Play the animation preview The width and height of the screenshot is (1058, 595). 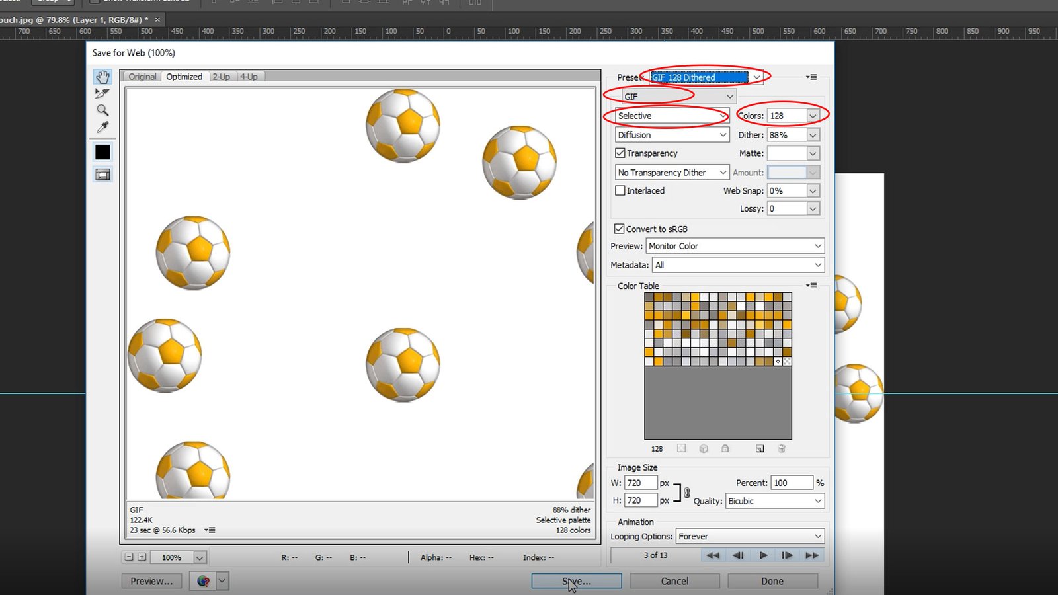pos(763,555)
